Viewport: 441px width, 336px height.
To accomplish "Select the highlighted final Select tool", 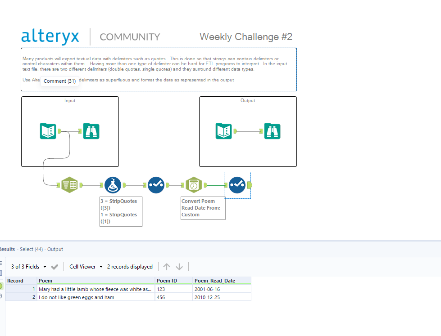I will (237, 184).
